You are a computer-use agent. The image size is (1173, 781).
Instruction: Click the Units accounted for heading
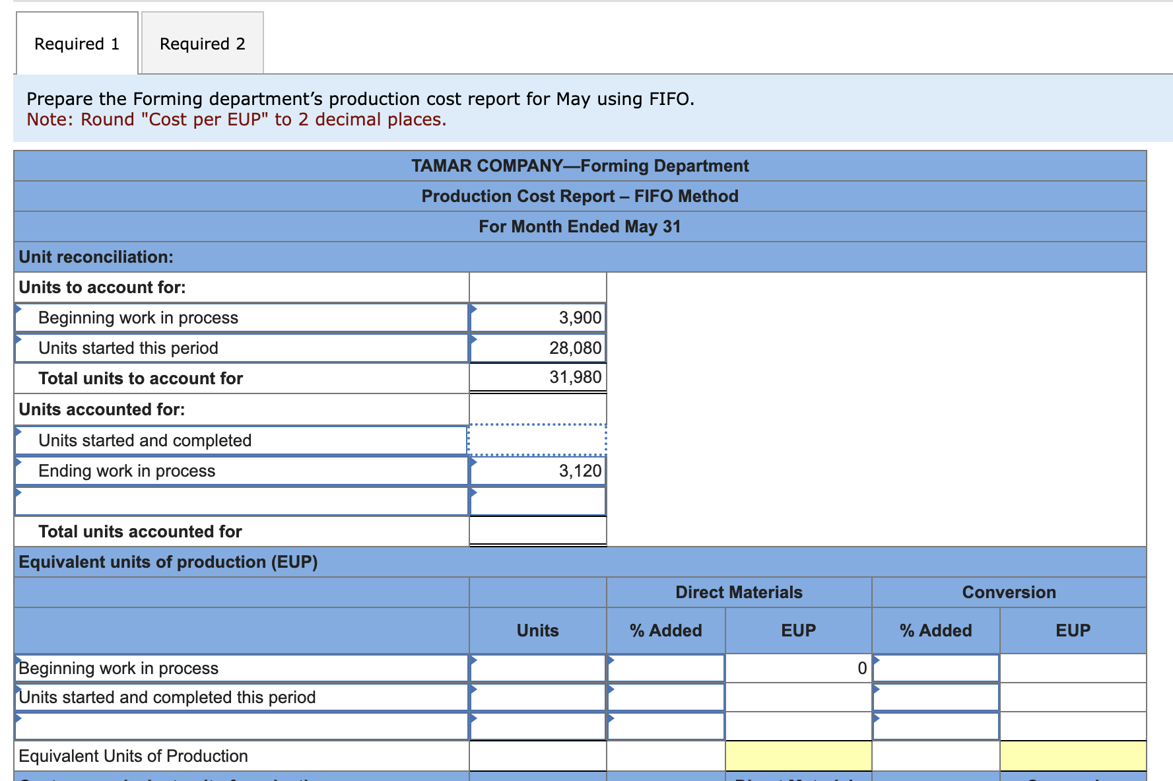click(102, 409)
